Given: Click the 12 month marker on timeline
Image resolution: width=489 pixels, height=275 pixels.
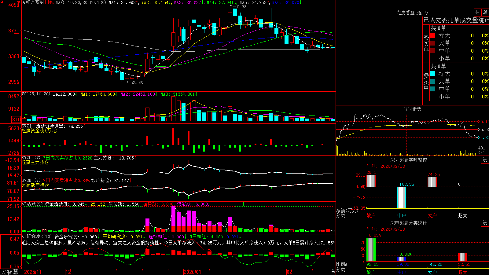Looking at the screenshot, I should (68, 272).
